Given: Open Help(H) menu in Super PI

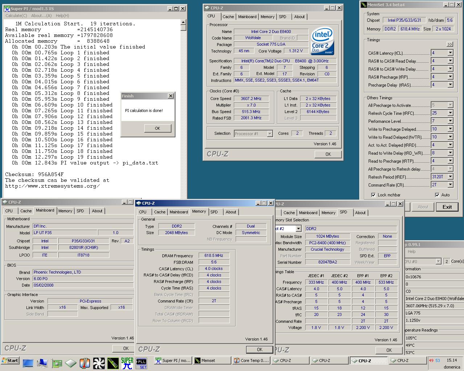Looking at the screenshot, I should click(62, 16).
